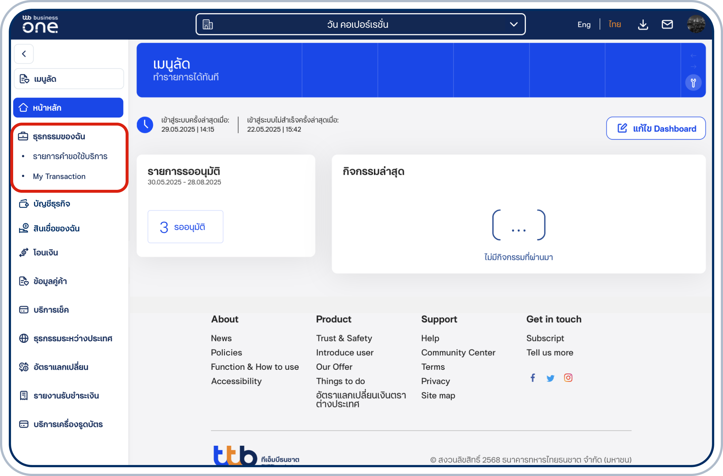Click the download icon in header

643,24
